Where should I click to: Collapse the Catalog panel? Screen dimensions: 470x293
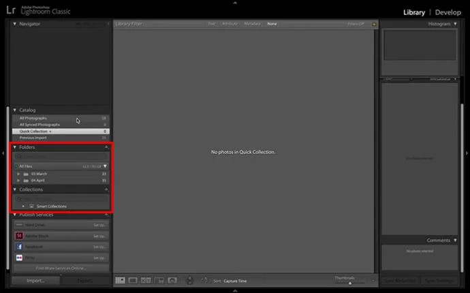click(15, 110)
